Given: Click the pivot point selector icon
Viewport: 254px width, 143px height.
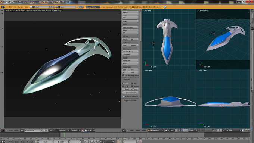Looking at the screenshot, I should point(171,130).
